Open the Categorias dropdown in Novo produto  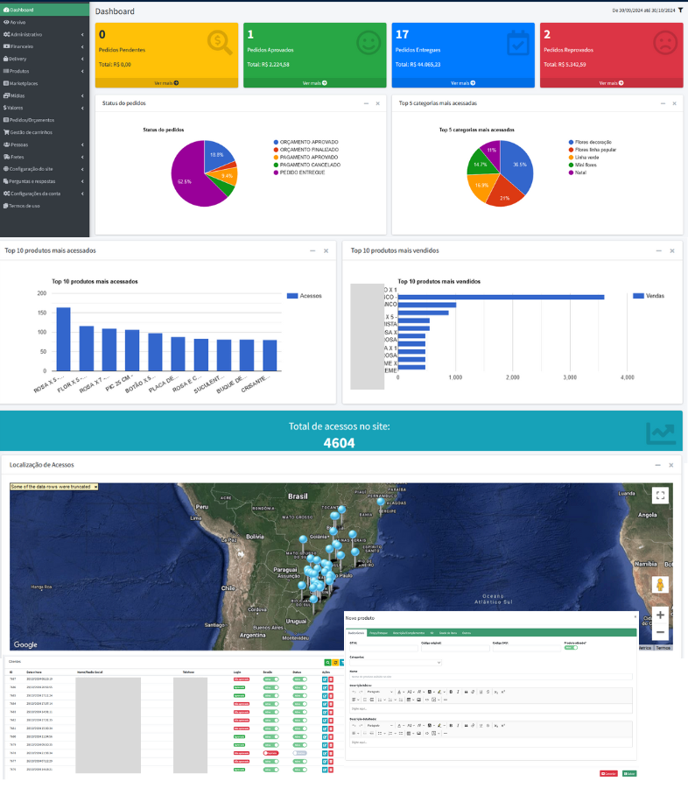(395, 662)
